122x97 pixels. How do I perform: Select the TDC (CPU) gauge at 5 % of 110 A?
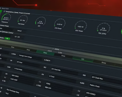click(103, 29)
